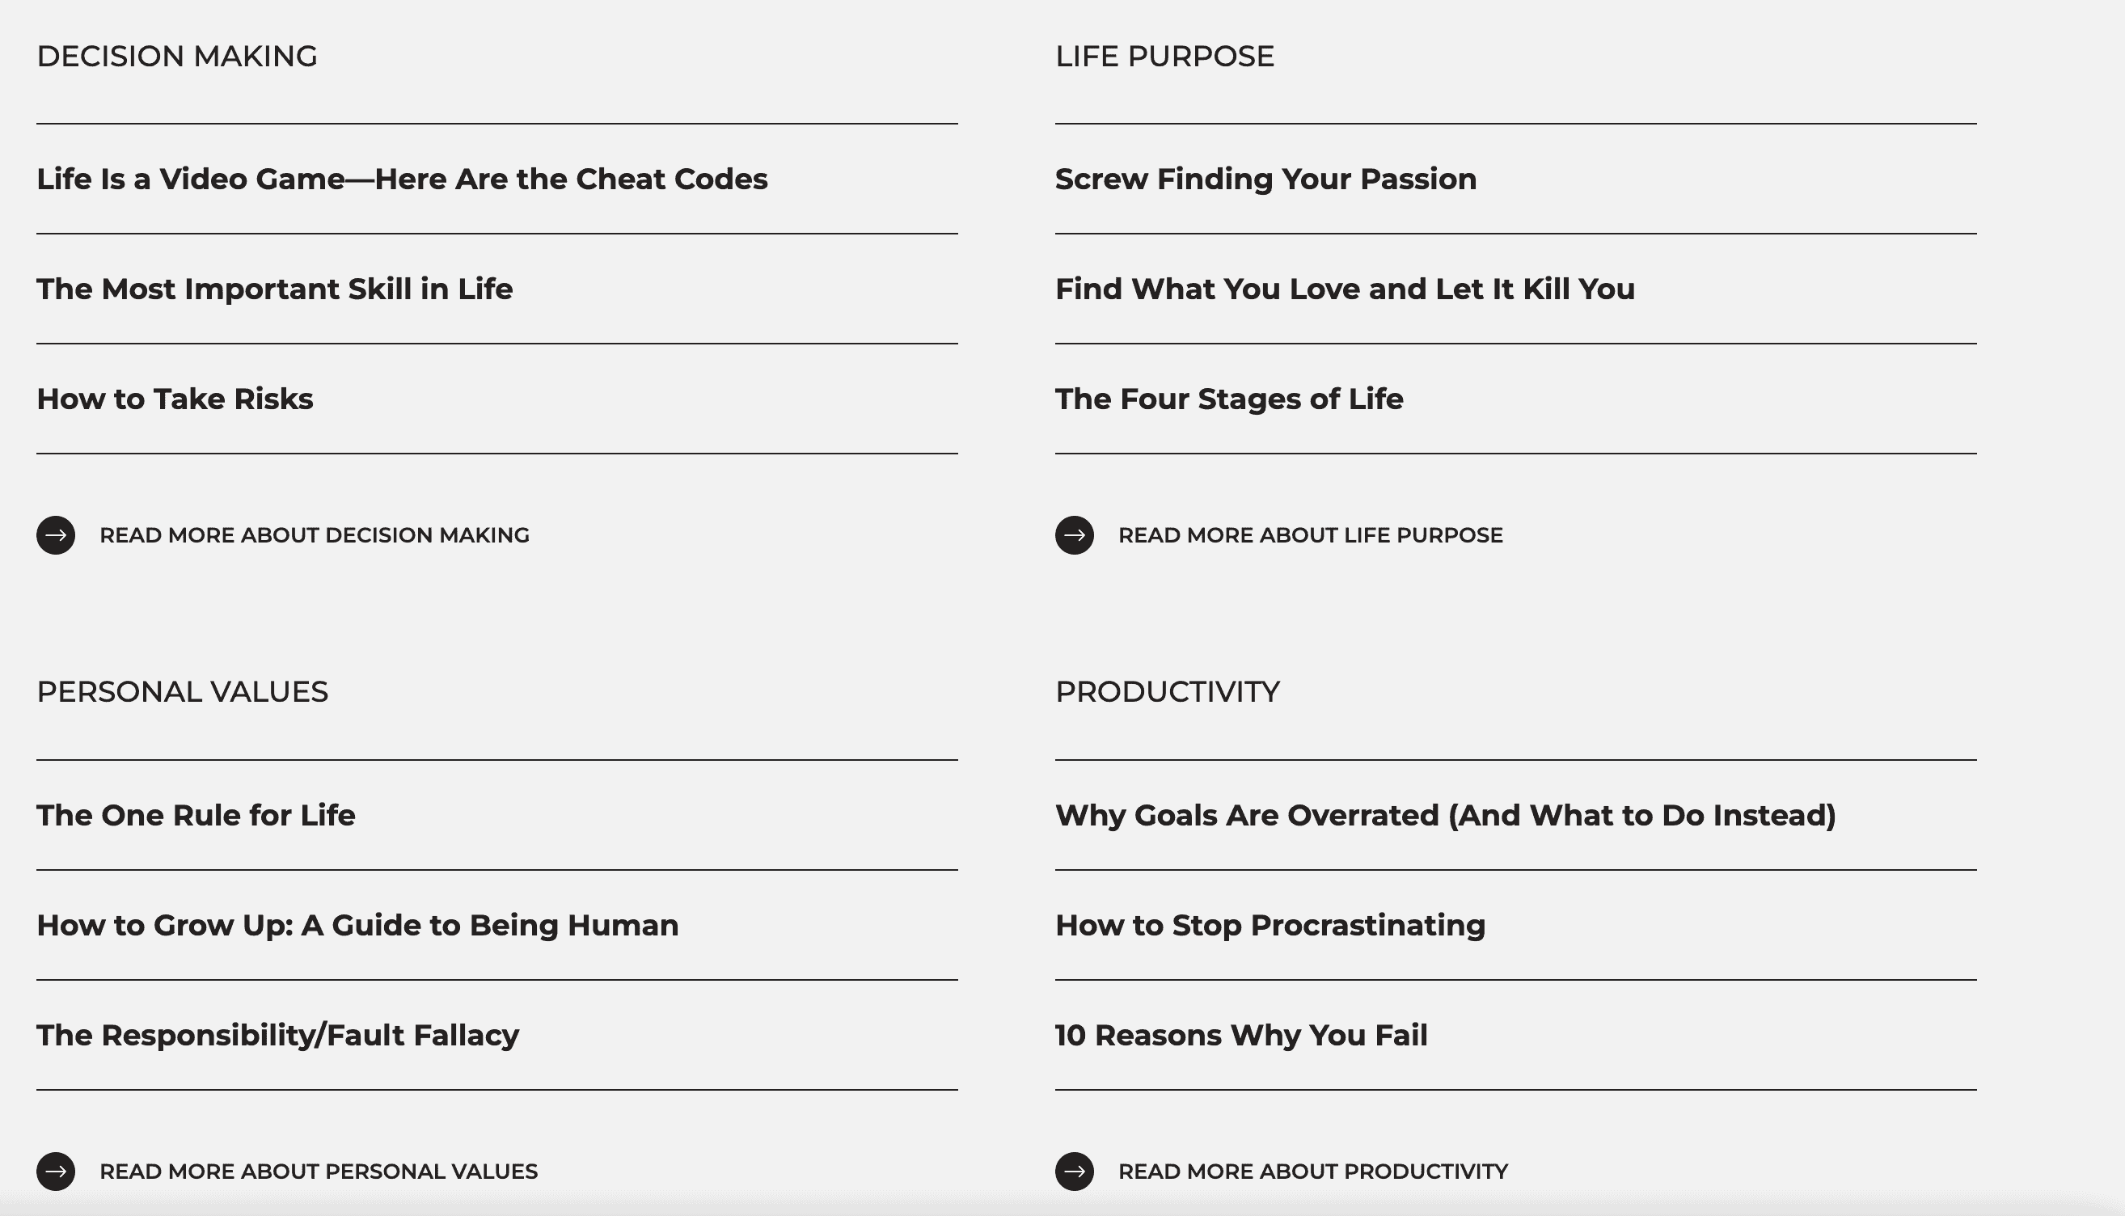2125x1216 pixels.
Task: Open "Screw Finding Your Passion" article
Action: click(1265, 179)
